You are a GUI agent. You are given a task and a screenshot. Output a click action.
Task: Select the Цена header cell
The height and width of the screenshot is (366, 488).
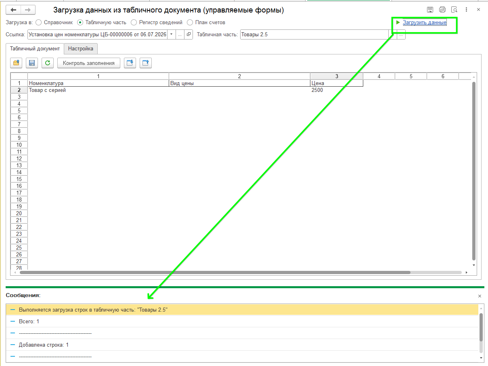(337, 83)
